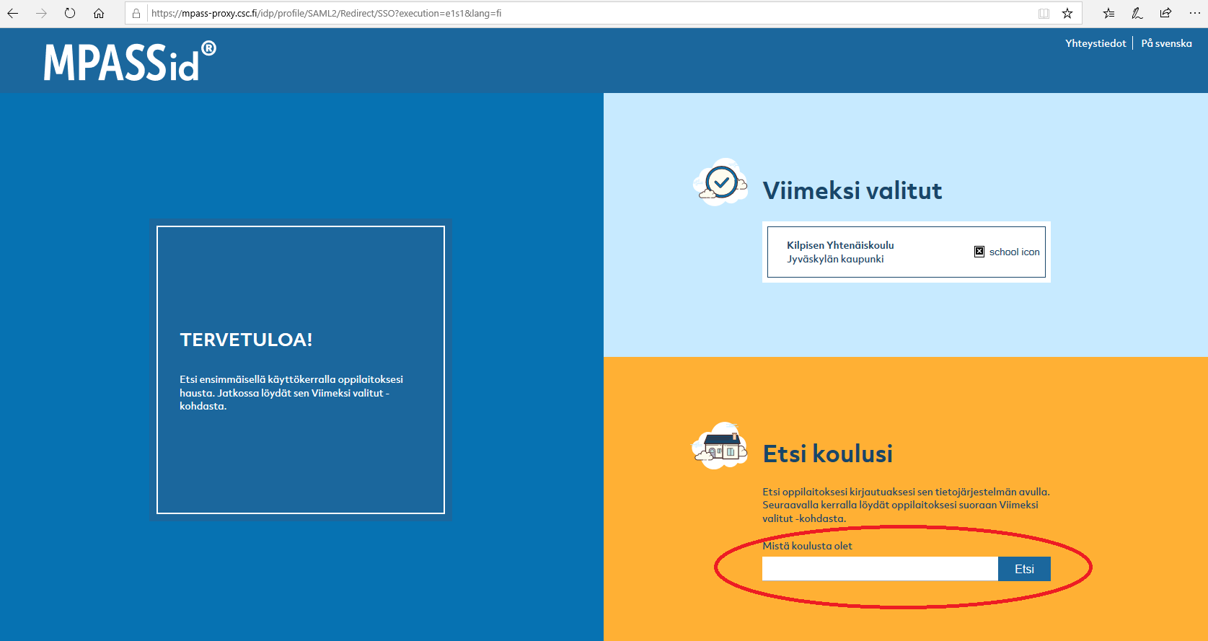Image resolution: width=1208 pixels, height=641 pixels.
Task: Toggle reading view in address bar
Action: pos(1043,13)
